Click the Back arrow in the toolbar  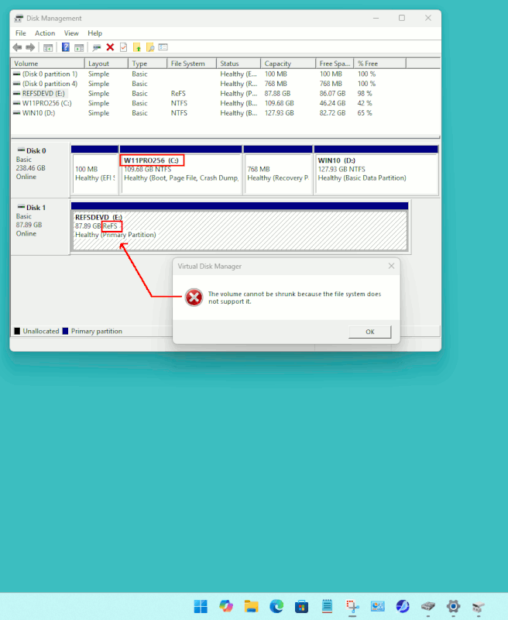[17, 47]
